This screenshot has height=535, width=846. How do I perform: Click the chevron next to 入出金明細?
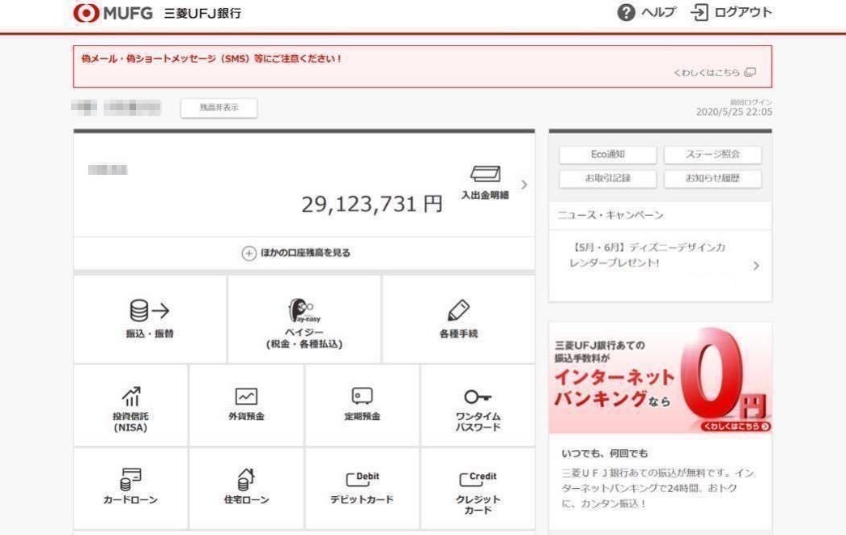click(x=524, y=185)
